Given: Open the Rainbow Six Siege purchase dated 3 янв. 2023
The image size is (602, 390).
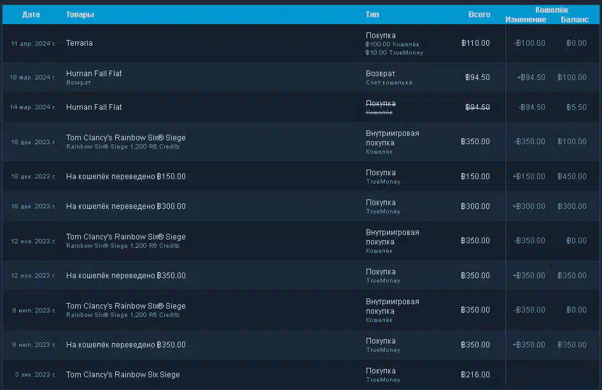Looking at the screenshot, I should coord(123,375).
